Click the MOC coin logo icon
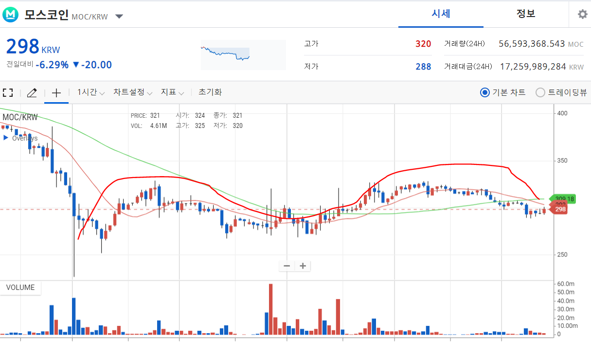The height and width of the screenshot is (342, 591). point(10,15)
